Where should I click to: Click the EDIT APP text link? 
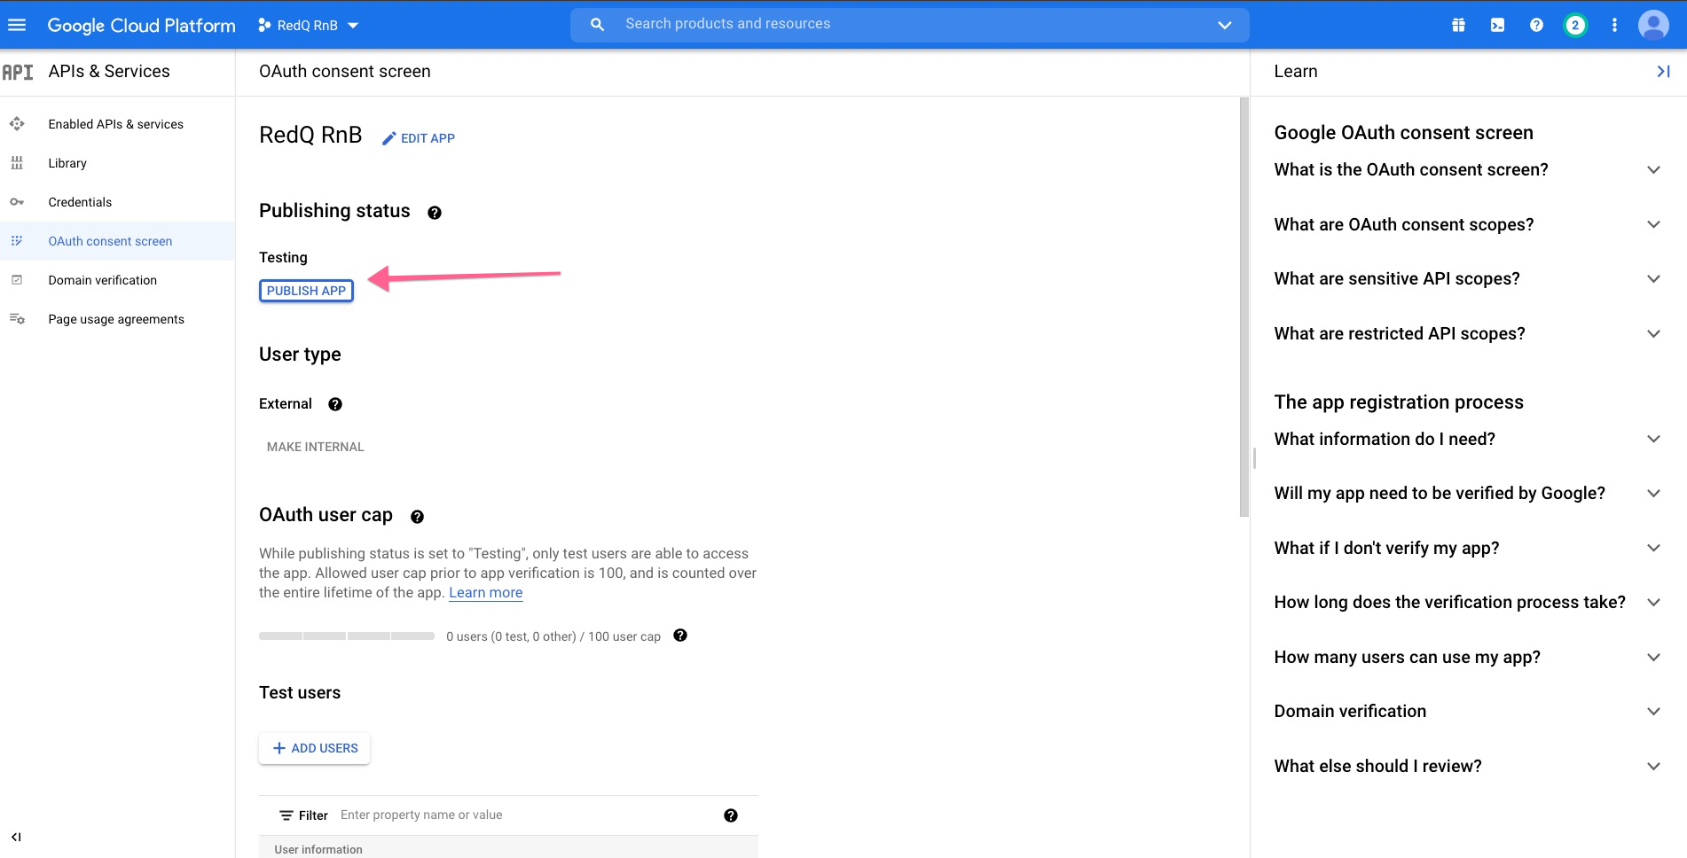tap(428, 138)
